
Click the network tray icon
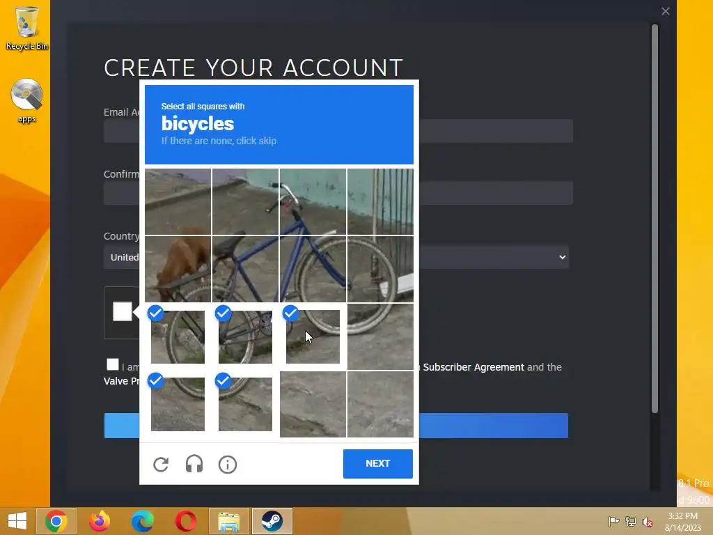pos(631,521)
